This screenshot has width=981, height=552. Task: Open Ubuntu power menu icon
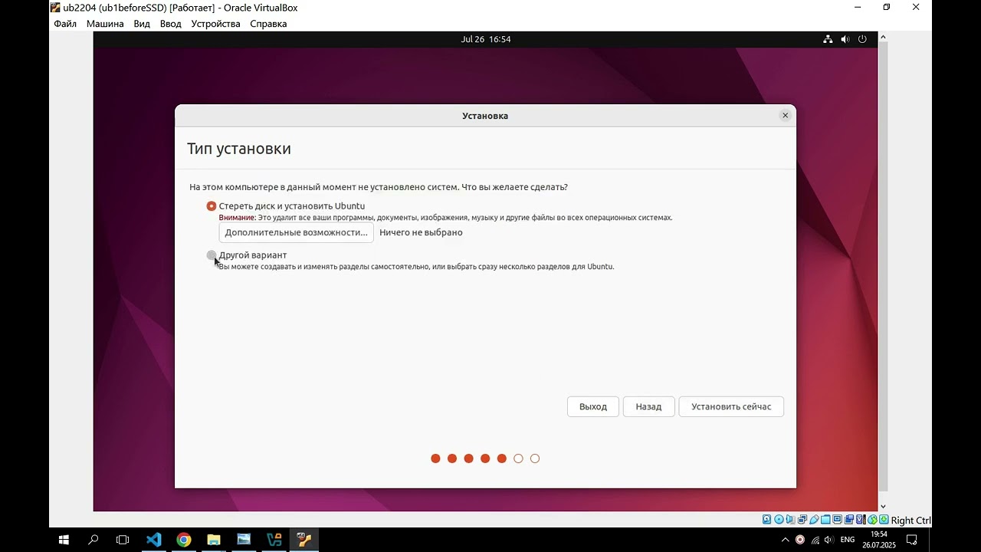(862, 39)
